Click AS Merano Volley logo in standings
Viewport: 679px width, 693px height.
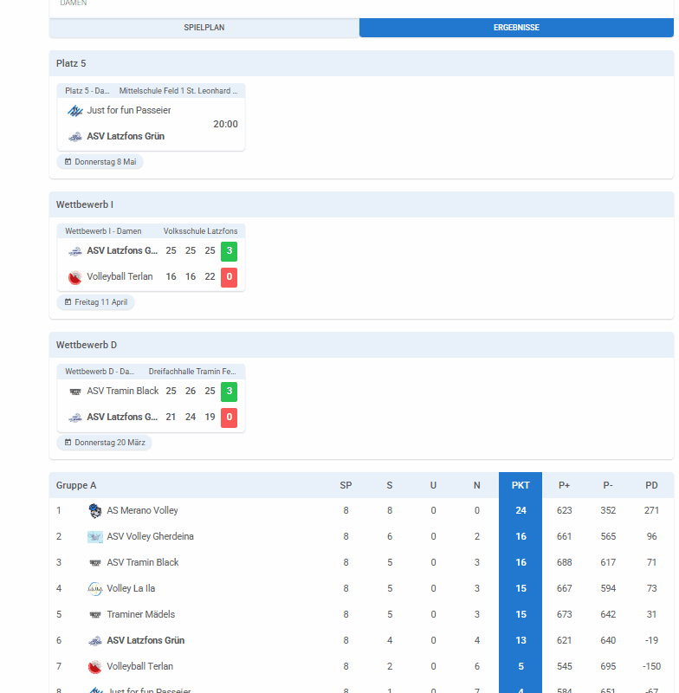pos(95,511)
